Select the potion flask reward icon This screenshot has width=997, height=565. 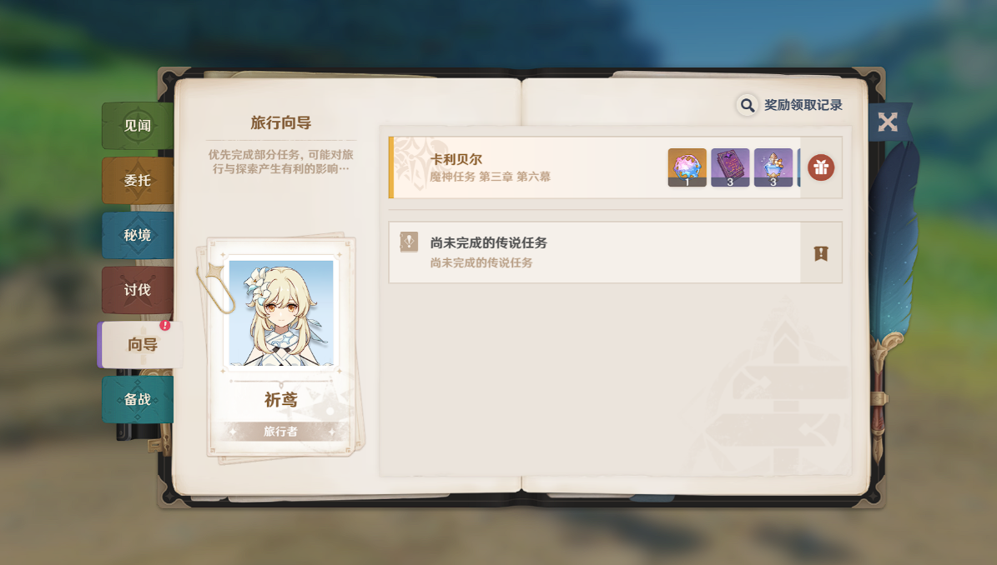tap(773, 167)
